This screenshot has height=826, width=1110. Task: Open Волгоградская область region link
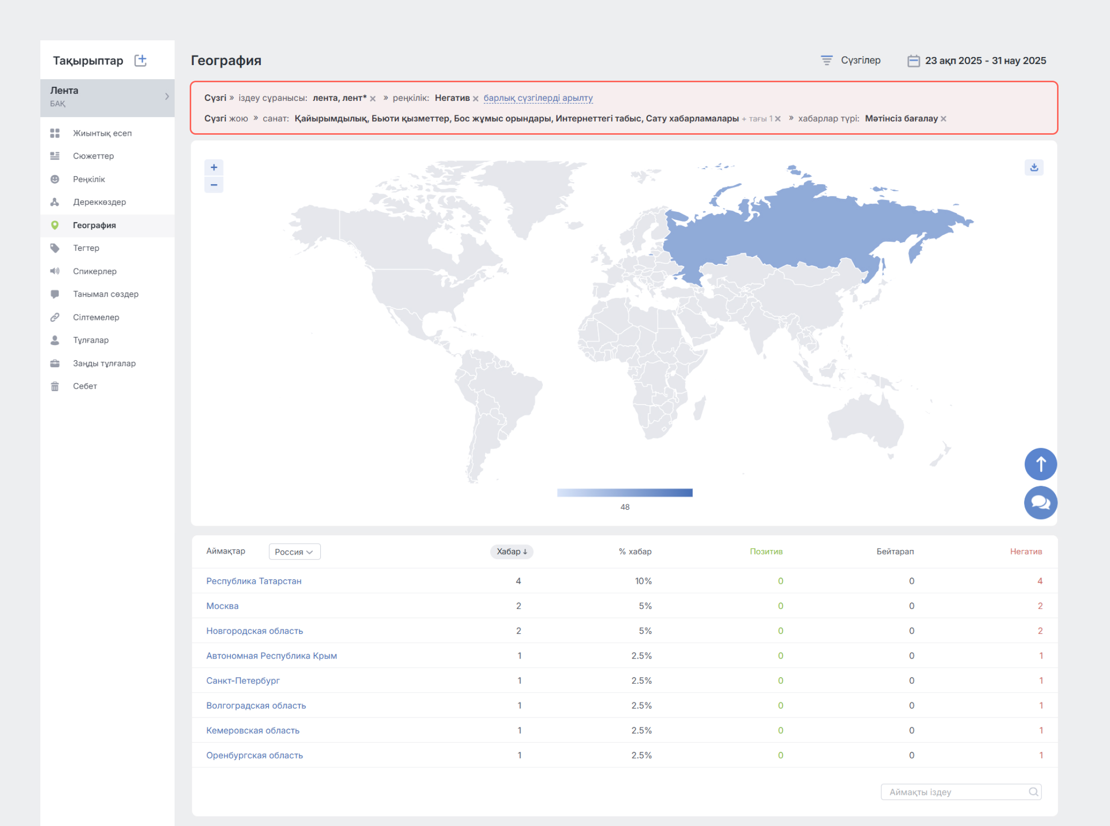coord(256,705)
